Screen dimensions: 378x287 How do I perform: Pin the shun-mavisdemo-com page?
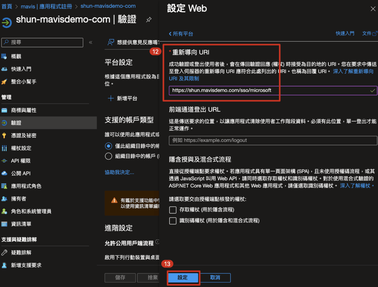(149, 20)
